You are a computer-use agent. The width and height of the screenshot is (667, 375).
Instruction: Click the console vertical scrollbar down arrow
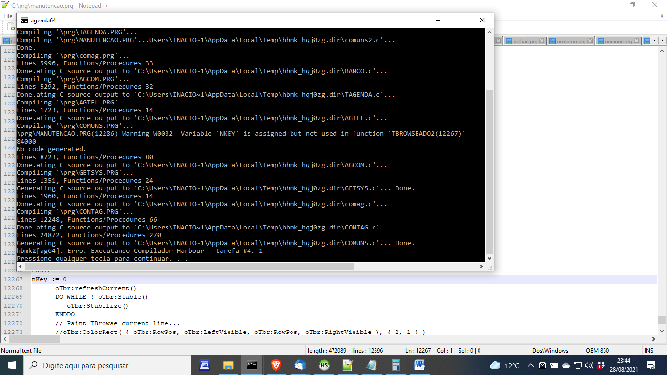tap(490, 258)
